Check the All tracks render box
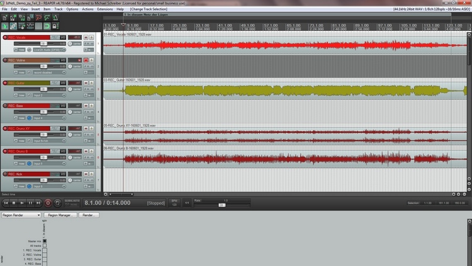The image size is (472, 266). (45, 245)
